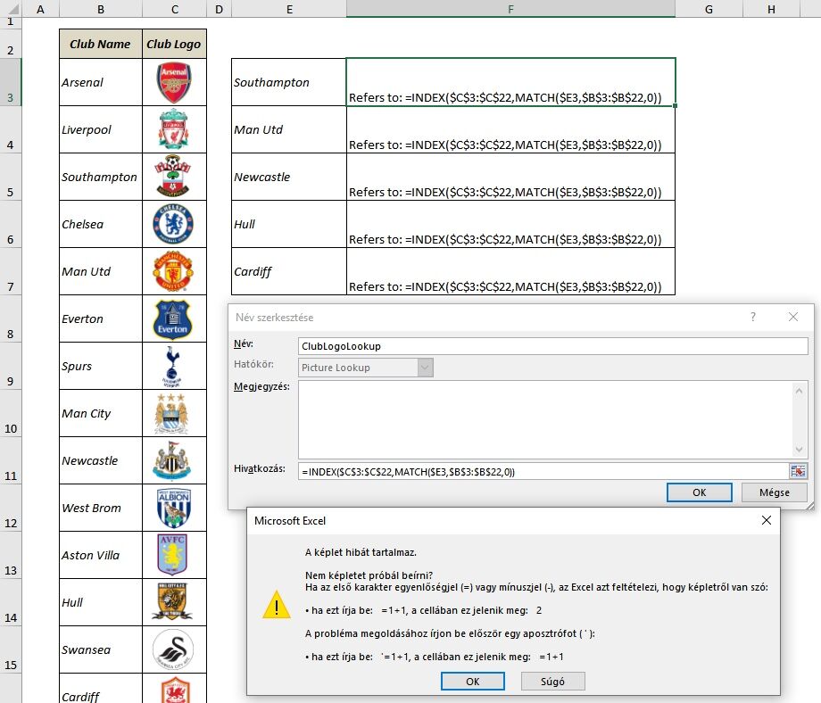
Task: Click the Man City club logo image
Action: pos(171,413)
